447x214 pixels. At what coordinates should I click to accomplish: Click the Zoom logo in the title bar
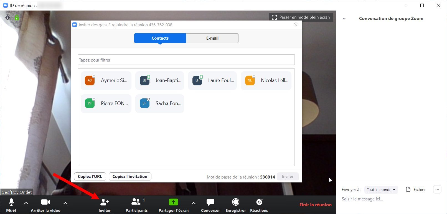5,5
